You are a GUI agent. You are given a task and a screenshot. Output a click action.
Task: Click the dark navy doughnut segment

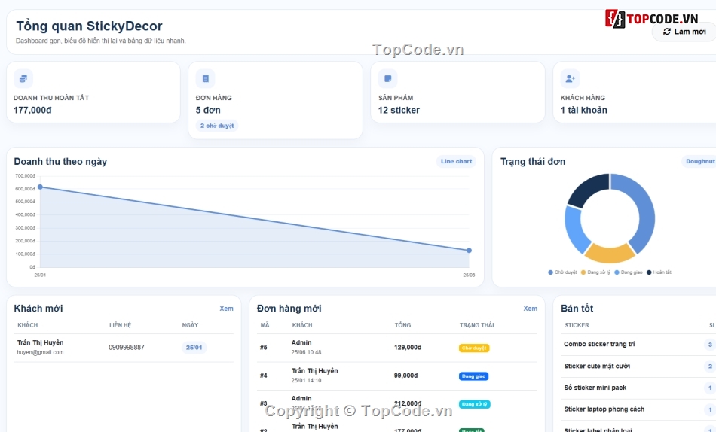[589, 190]
